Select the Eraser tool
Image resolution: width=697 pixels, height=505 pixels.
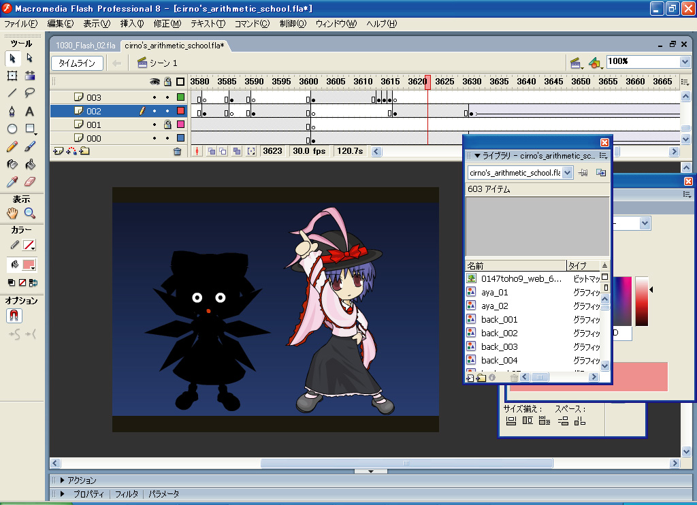point(30,182)
